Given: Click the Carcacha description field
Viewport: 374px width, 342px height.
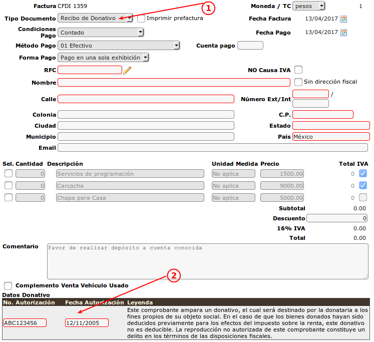Looking at the screenshot, I should 130,186.
